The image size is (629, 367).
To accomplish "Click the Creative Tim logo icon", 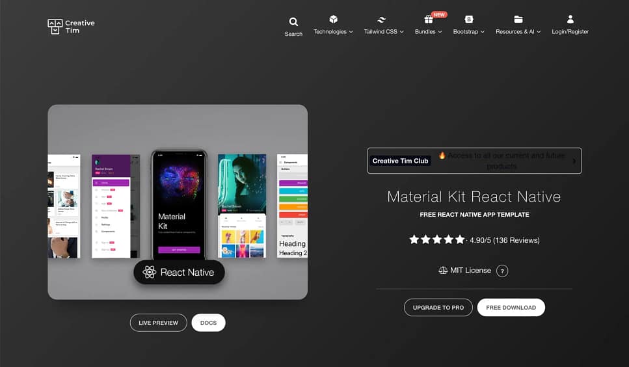I will pyautogui.click(x=54, y=26).
